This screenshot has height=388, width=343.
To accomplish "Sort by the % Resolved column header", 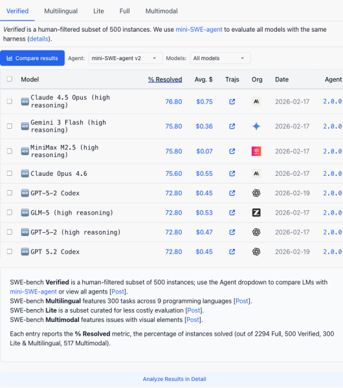I will (x=165, y=80).
